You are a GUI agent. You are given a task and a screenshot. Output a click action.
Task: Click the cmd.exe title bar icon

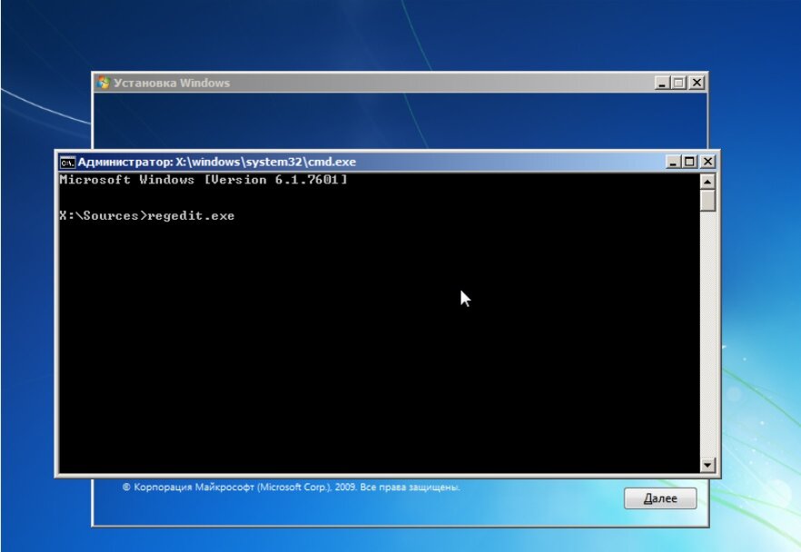point(67,163)
